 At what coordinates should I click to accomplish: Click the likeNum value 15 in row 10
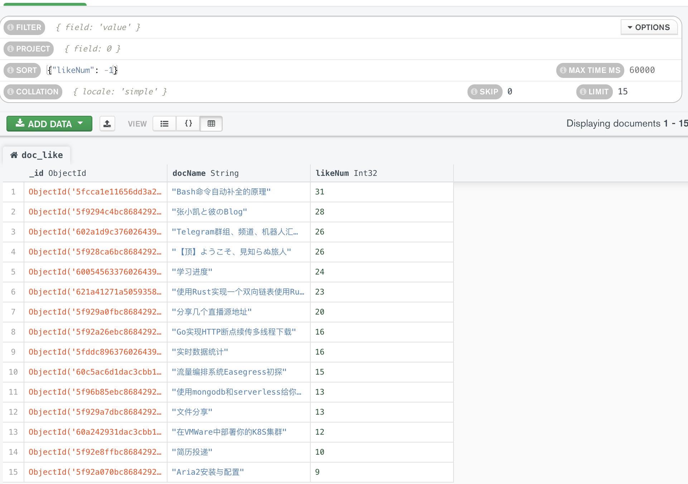(x=382, y=372)
